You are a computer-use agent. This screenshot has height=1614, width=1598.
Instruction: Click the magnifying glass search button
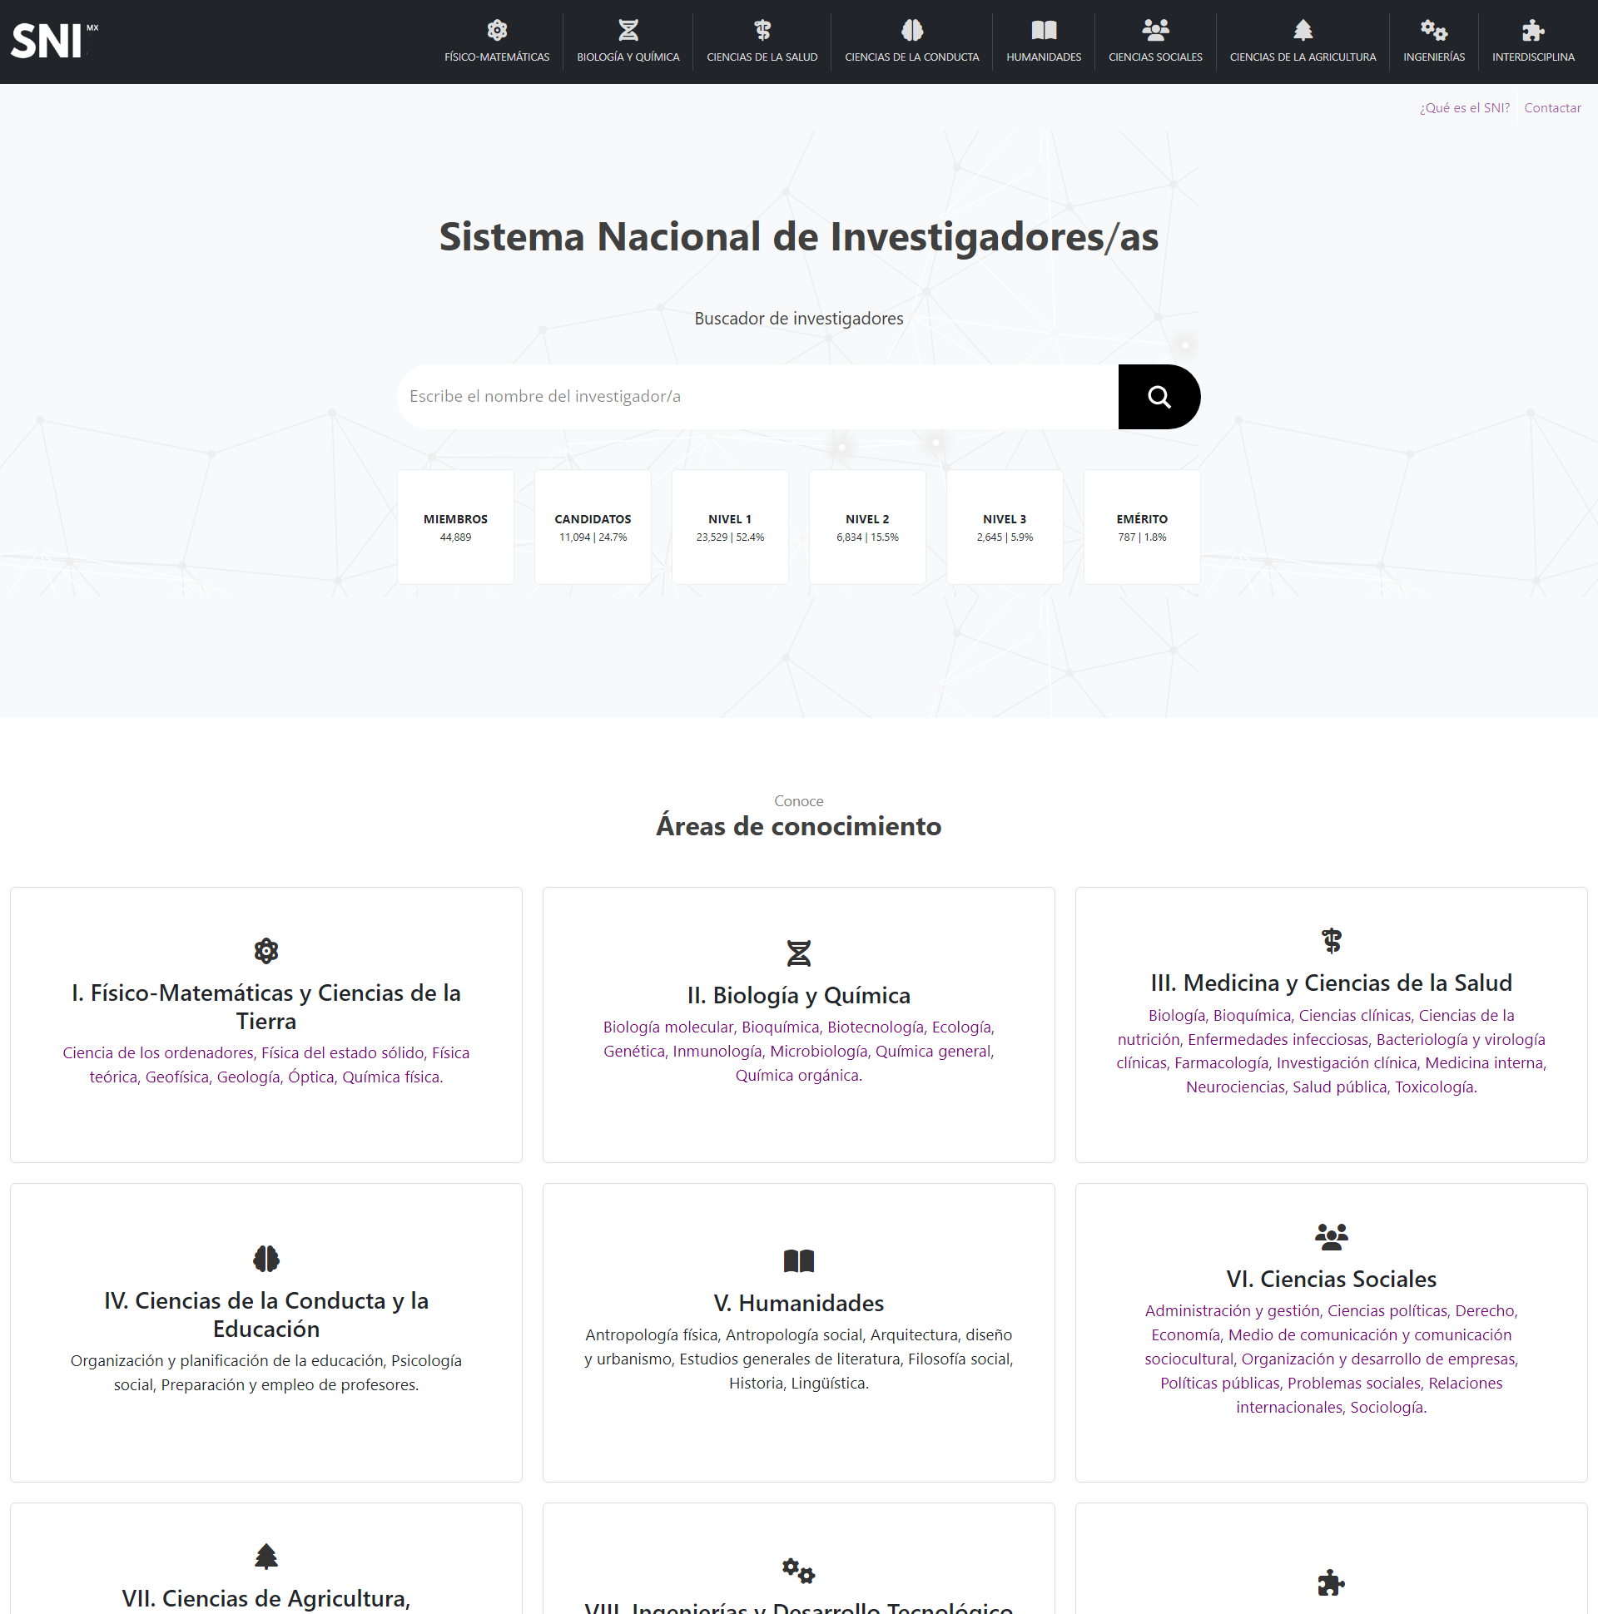1159,397
